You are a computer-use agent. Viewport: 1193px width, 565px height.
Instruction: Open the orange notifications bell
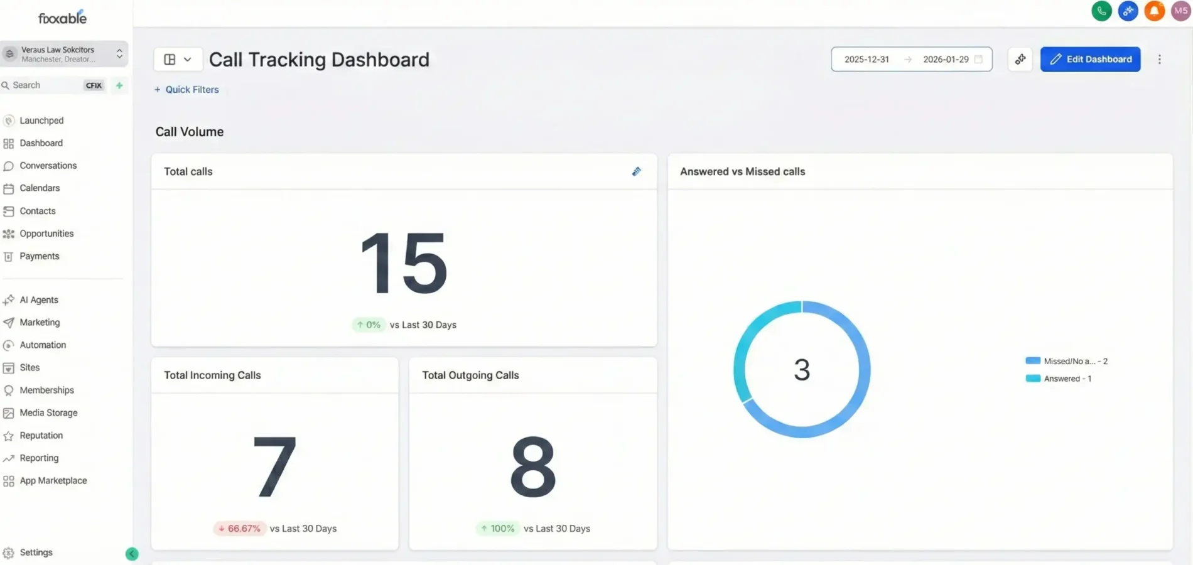point(1154,11)
